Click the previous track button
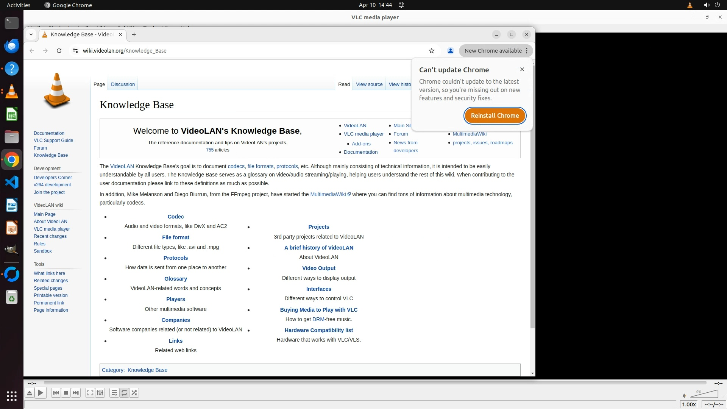 [x=56, y=393]
